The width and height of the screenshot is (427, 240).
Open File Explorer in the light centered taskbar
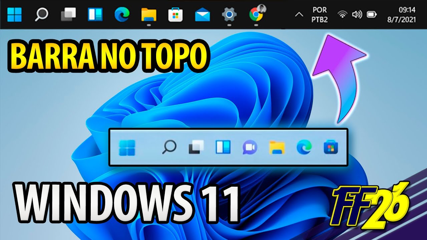tap(277, 147)
